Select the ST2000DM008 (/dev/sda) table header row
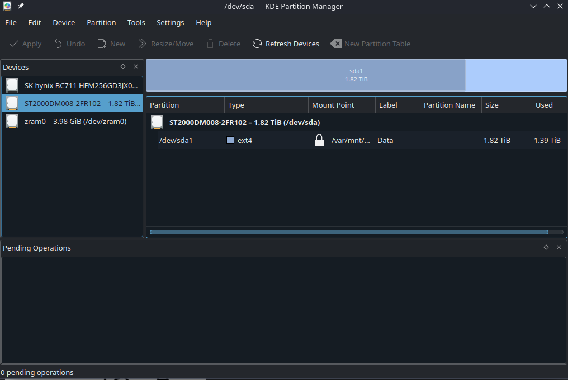 357,122
